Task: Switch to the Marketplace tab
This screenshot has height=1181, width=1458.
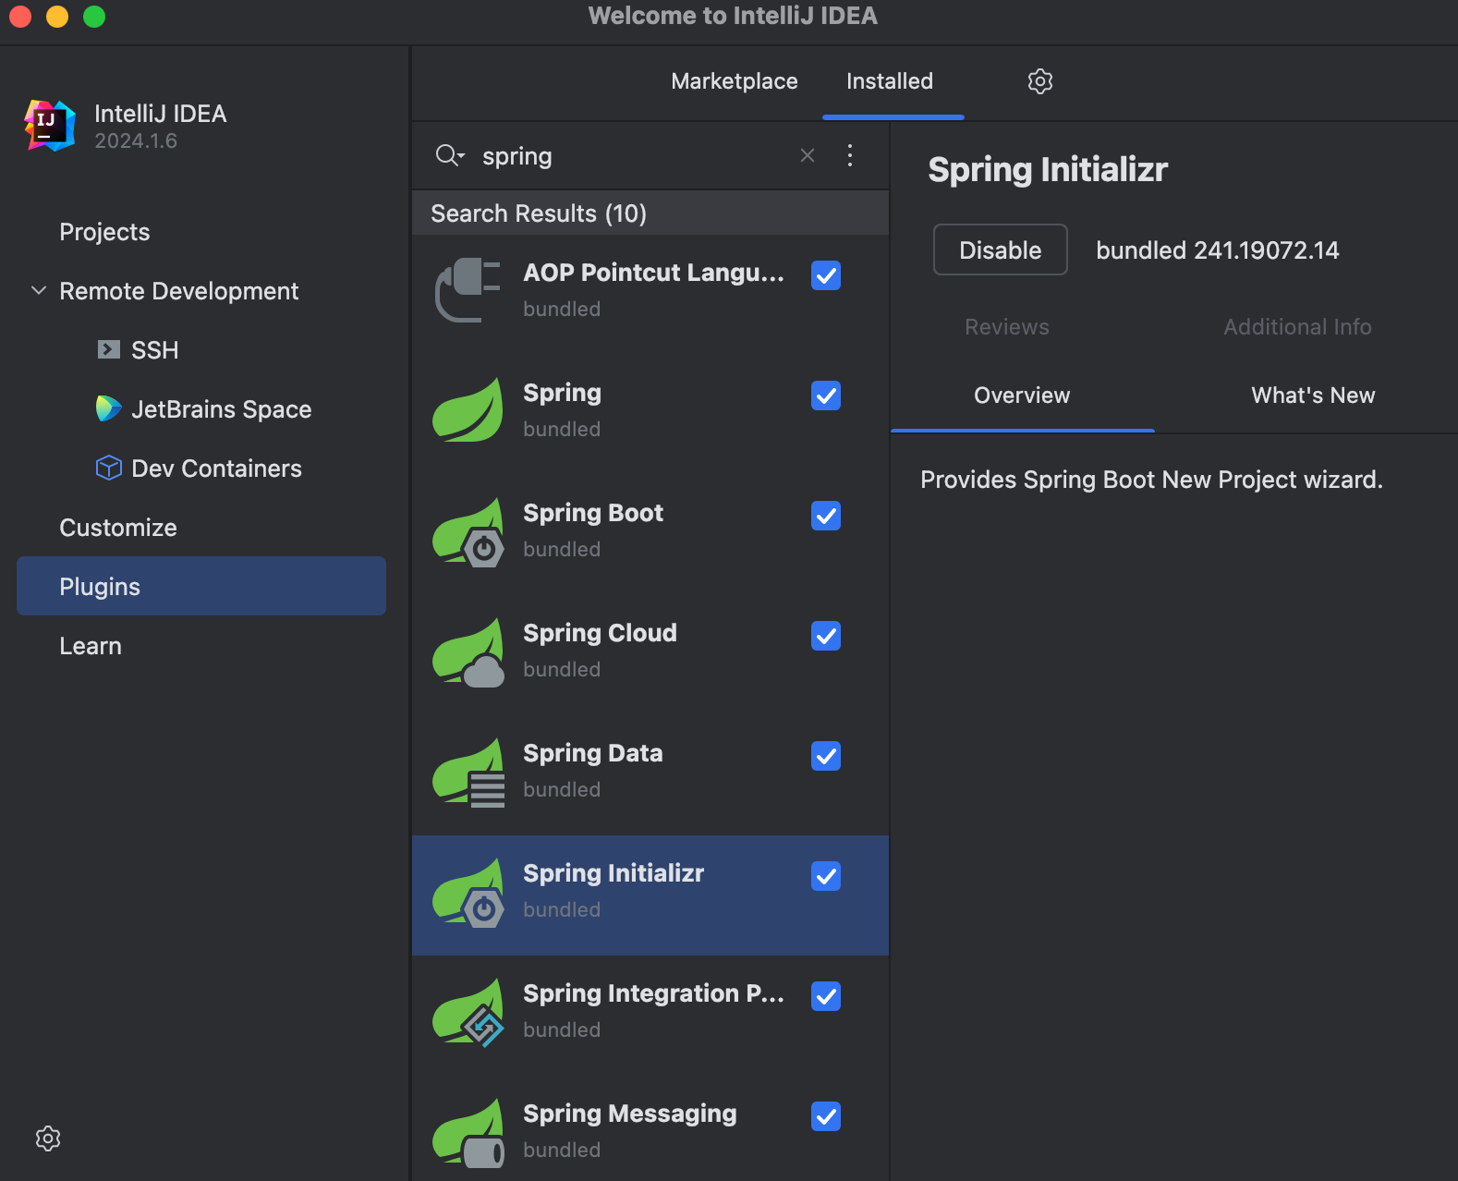Action: [x=735, y=81]
